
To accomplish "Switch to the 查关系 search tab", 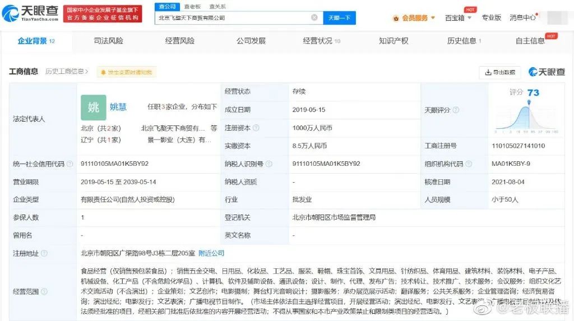I will point(217,7).
